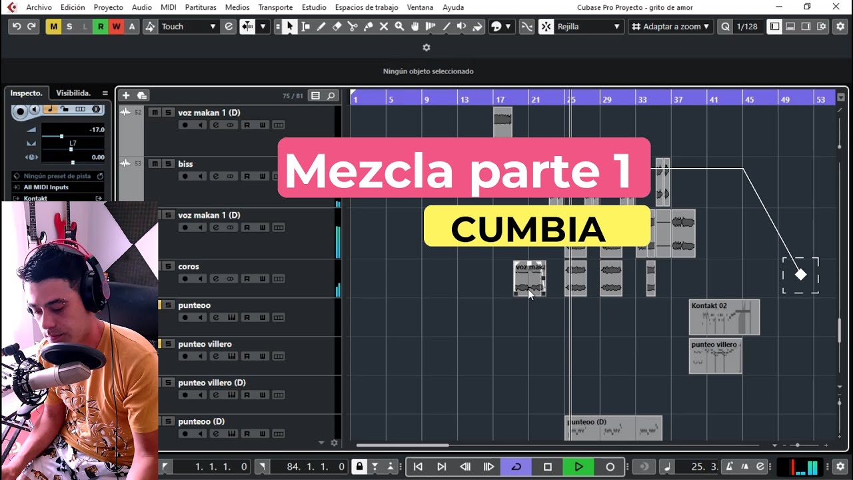
Task: Undo the last action
Action: pyautogui.click(x=17, y=27)
